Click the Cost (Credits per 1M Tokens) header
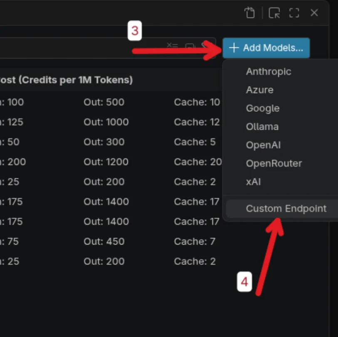Screen dimensions: 338x337 (x=66, y=80)
